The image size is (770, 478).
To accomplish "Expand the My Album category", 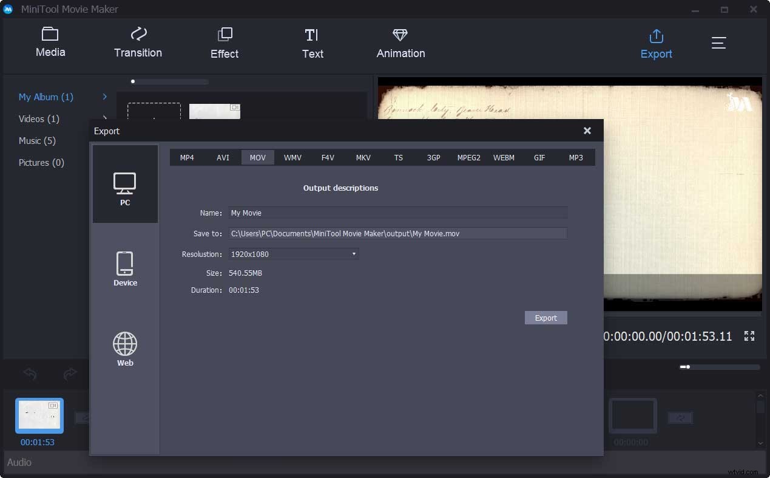I will 104,97.
